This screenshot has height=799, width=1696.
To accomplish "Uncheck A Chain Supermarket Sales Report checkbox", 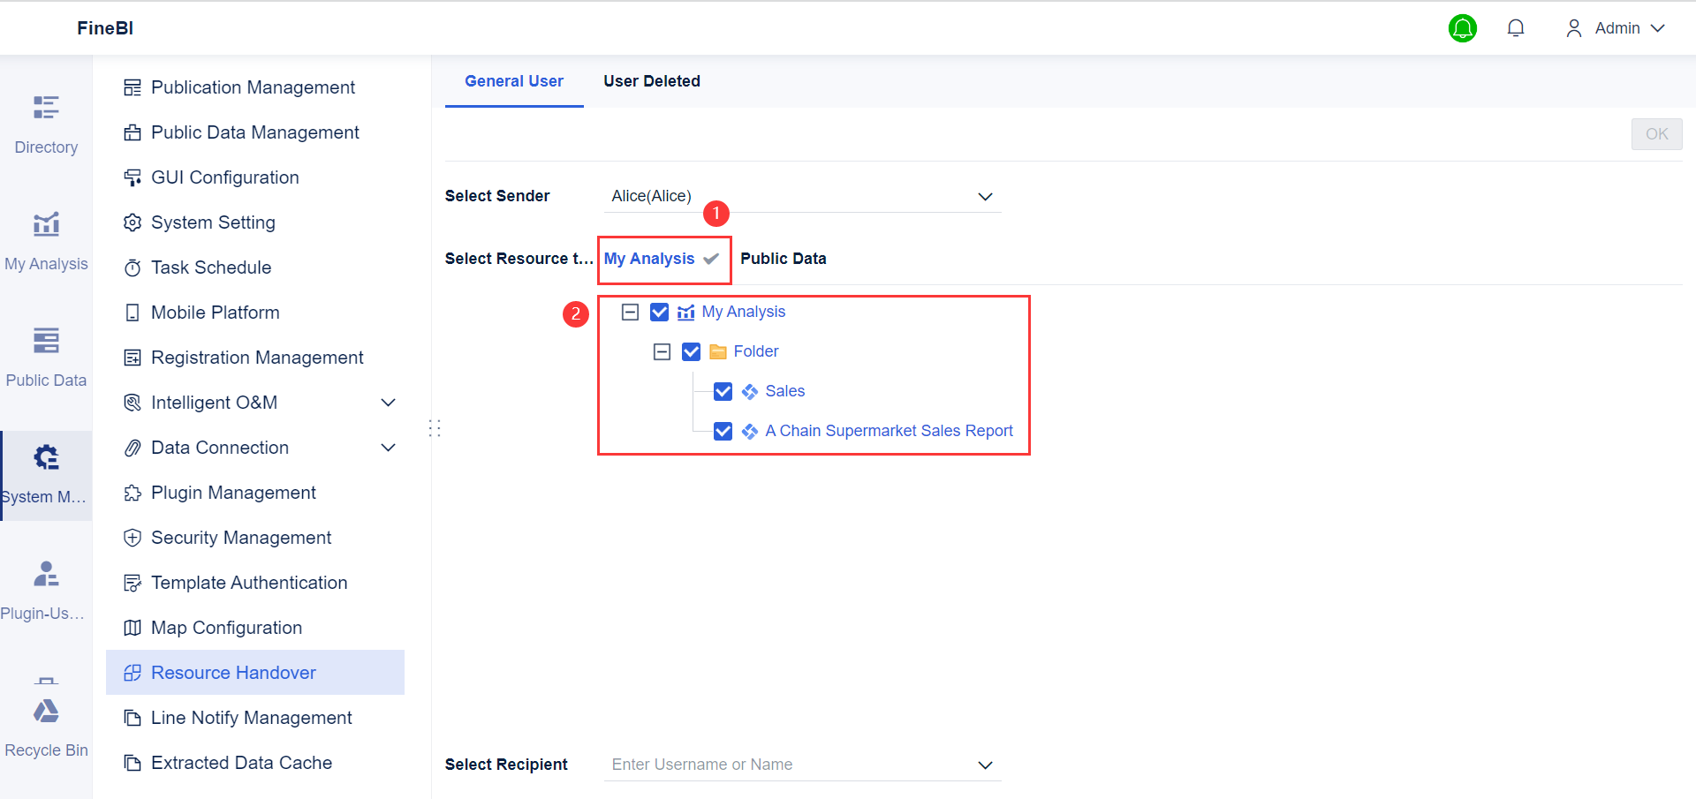I will pos(723,431).
